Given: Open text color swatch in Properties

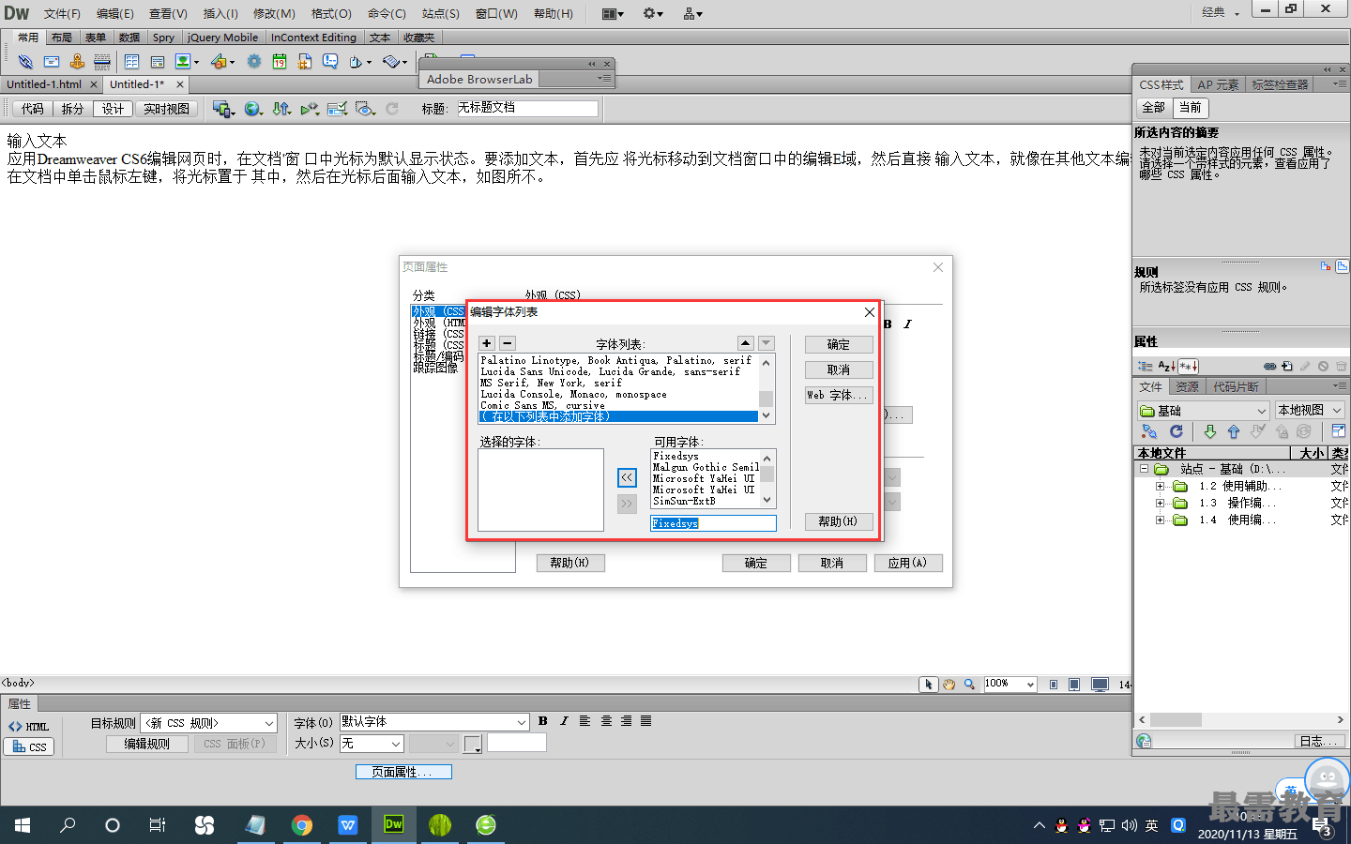Looking at the screenshot, I should click(x=473, y=744).
